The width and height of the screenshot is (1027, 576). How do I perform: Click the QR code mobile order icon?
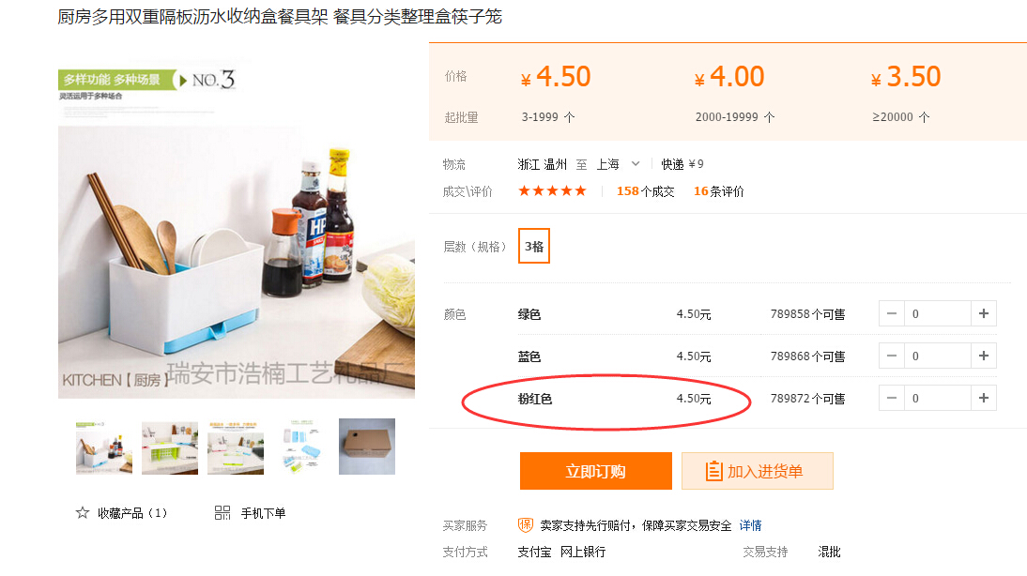pos(222,513)
